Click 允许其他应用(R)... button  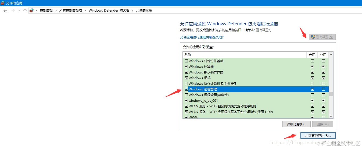pyautogui.click(x=318, y=136)
